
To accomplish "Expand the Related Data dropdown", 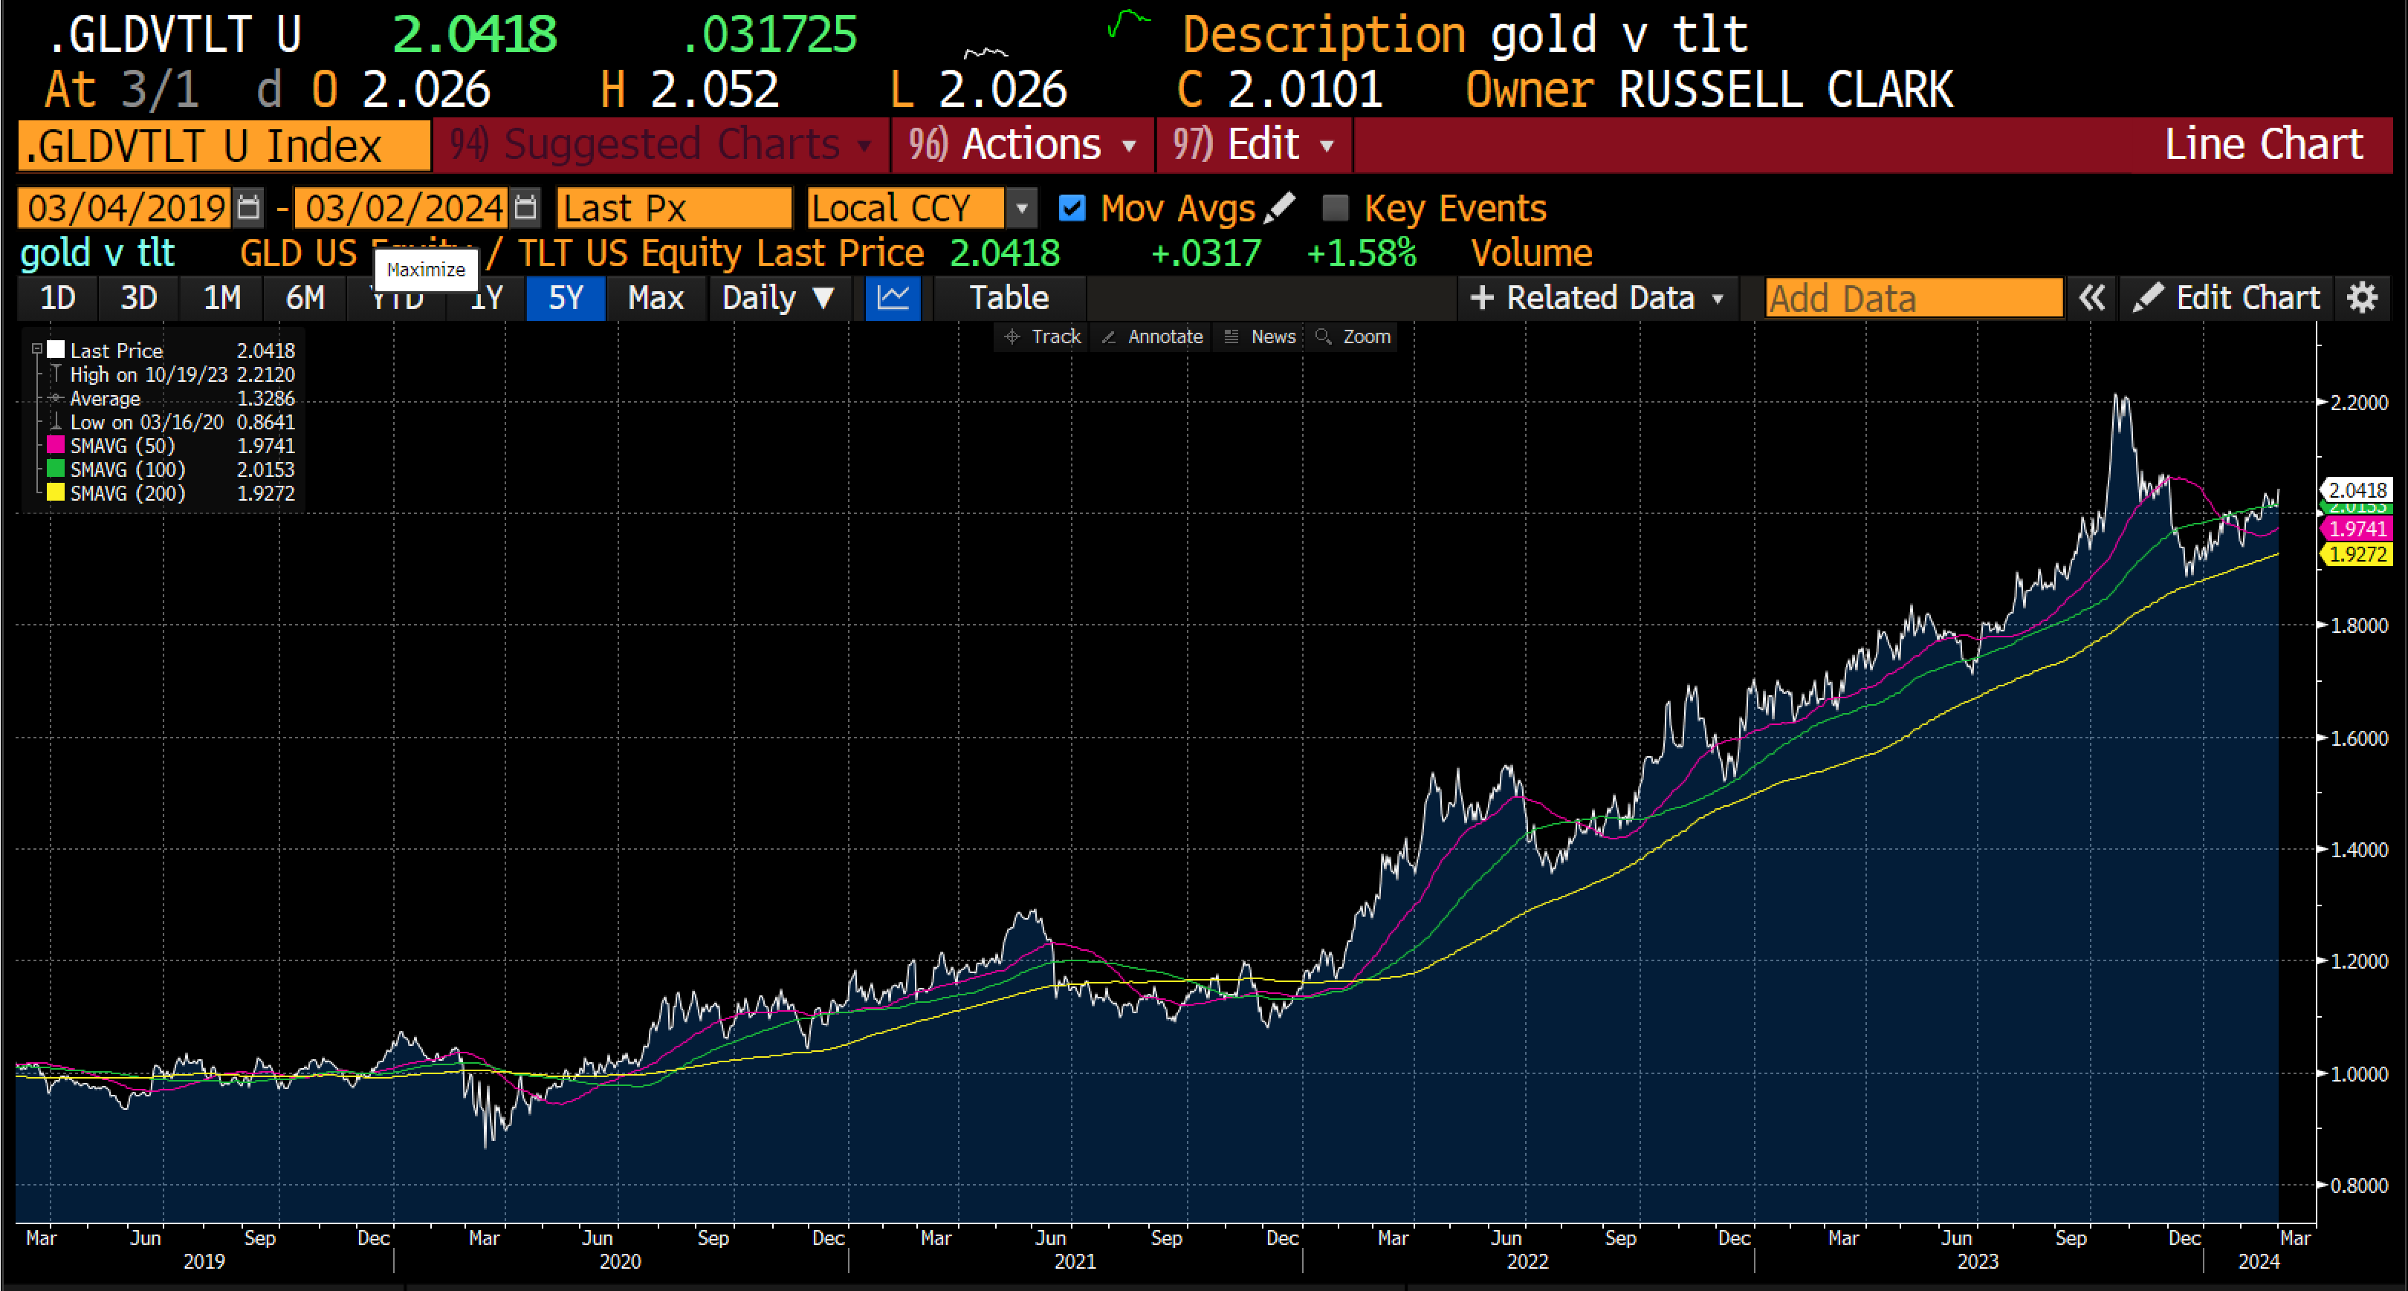I will [1596, 298].
